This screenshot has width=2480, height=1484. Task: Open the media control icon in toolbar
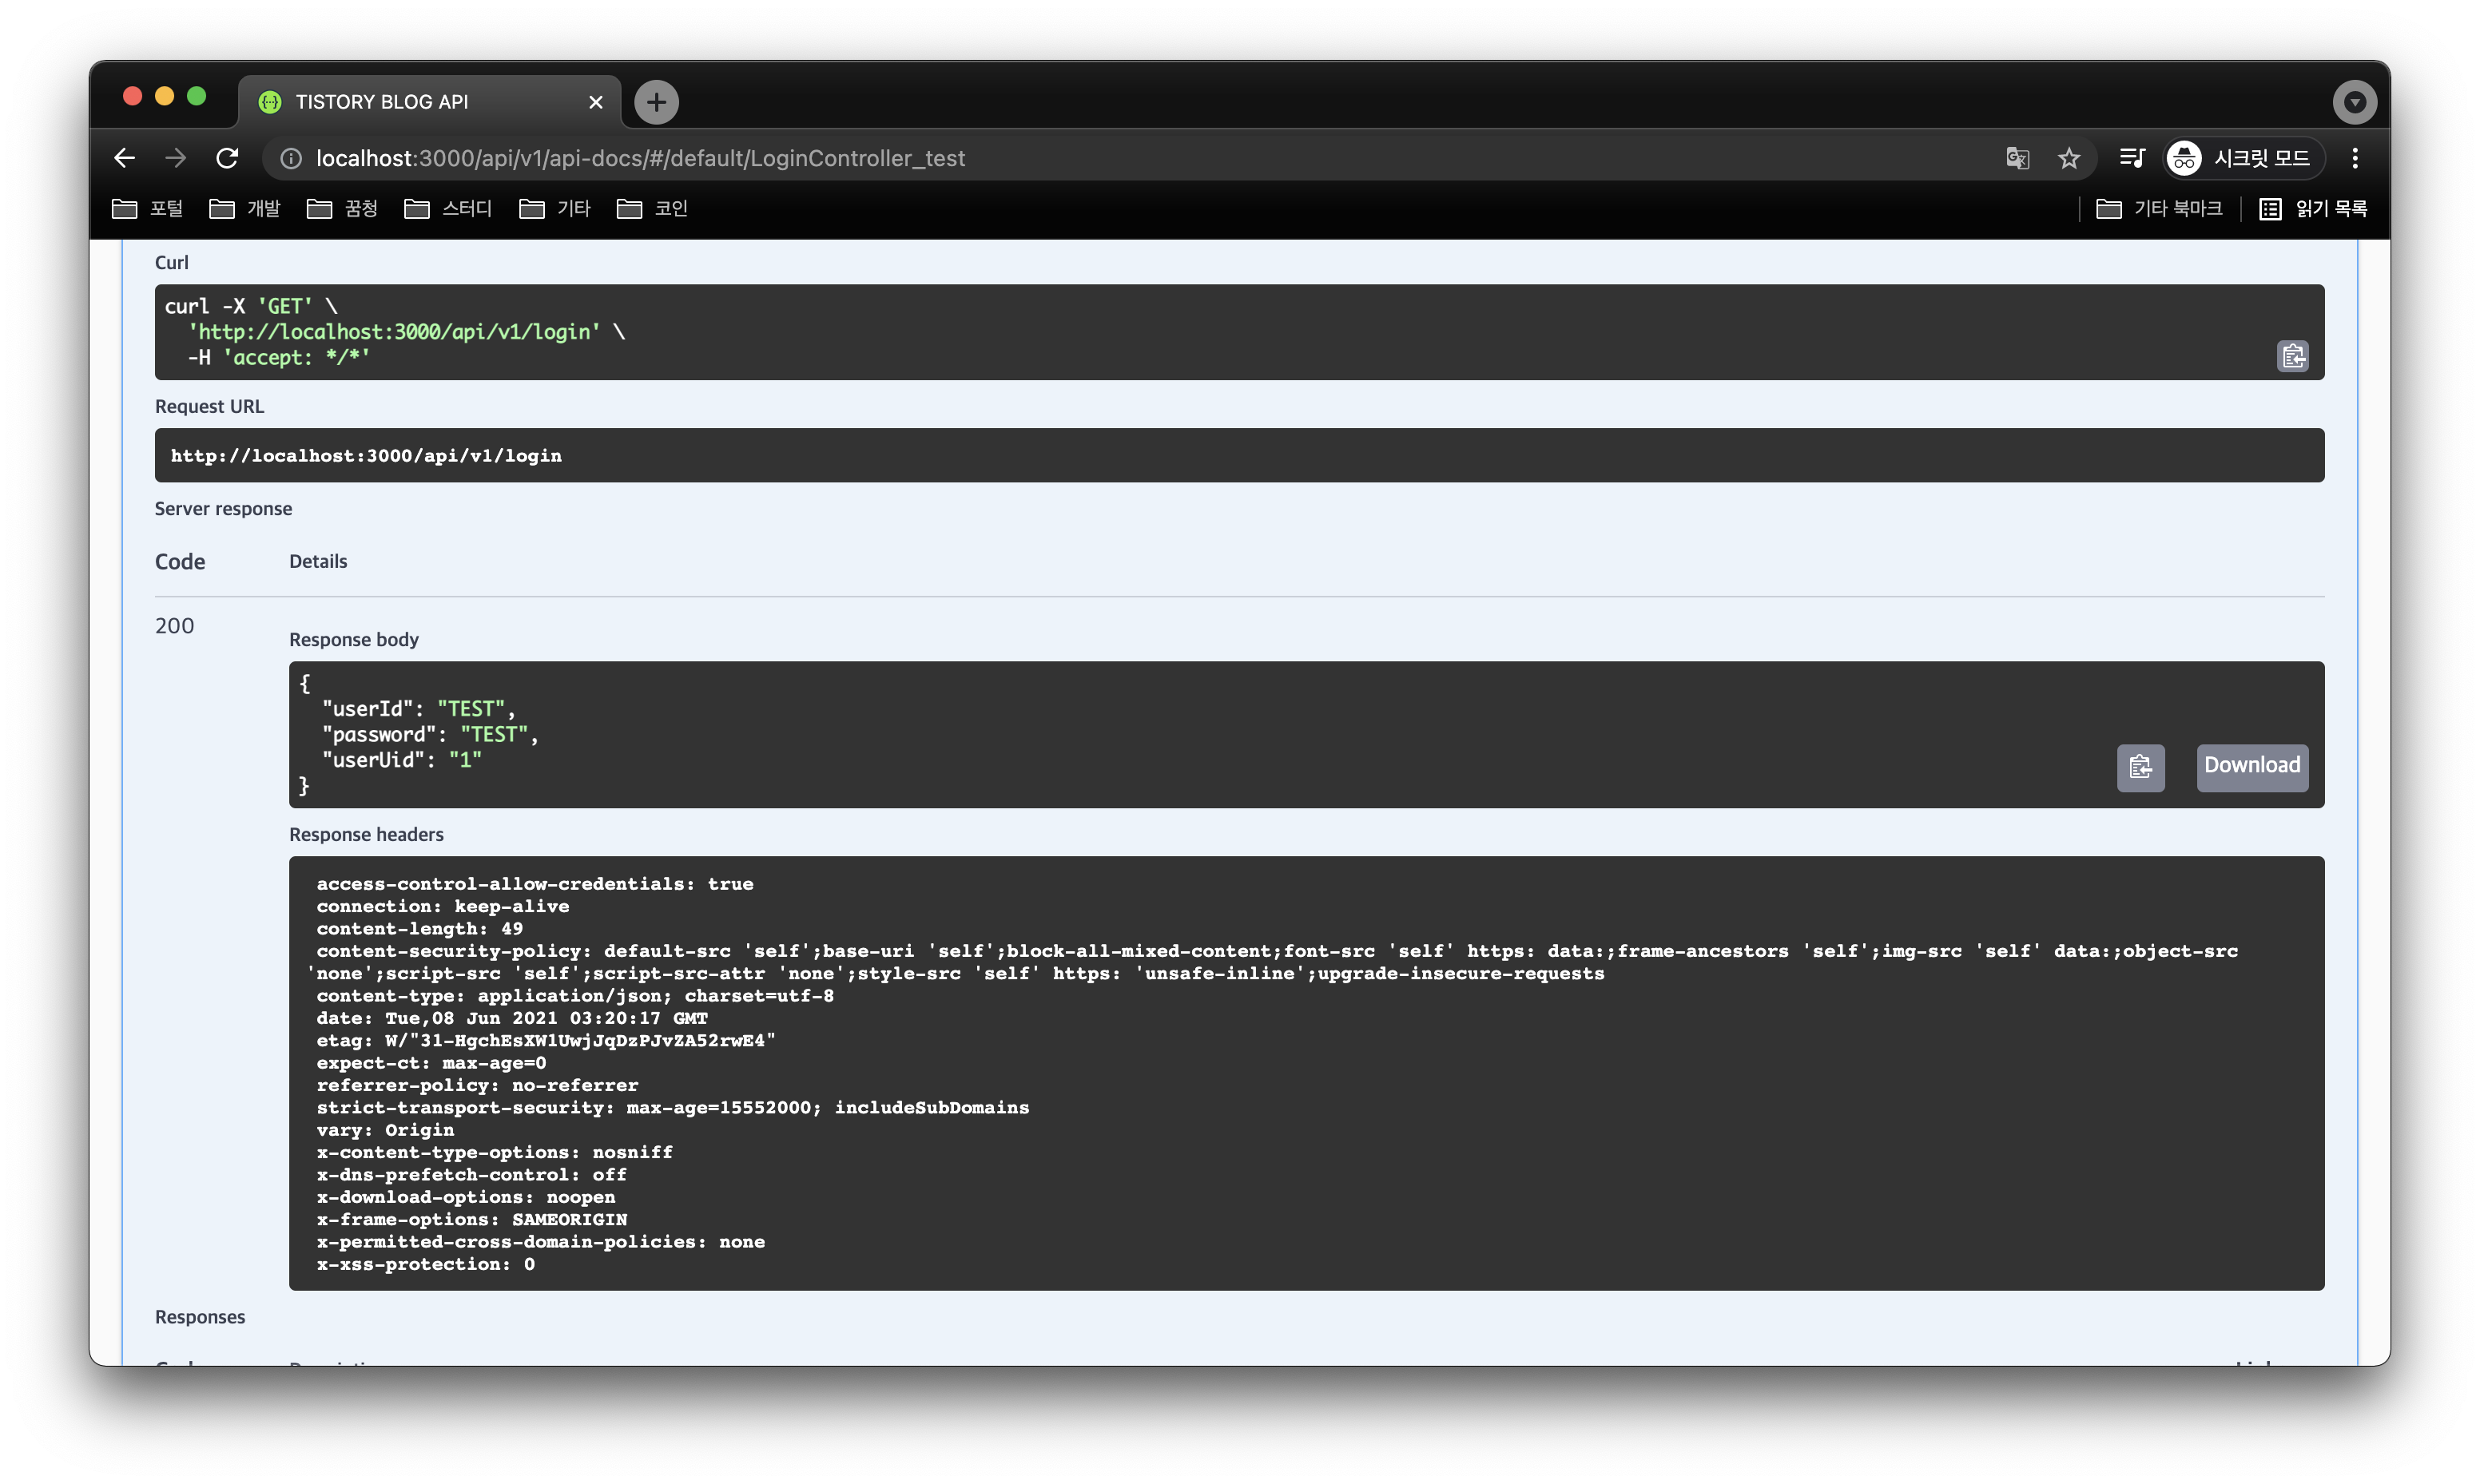(2131, 158)
